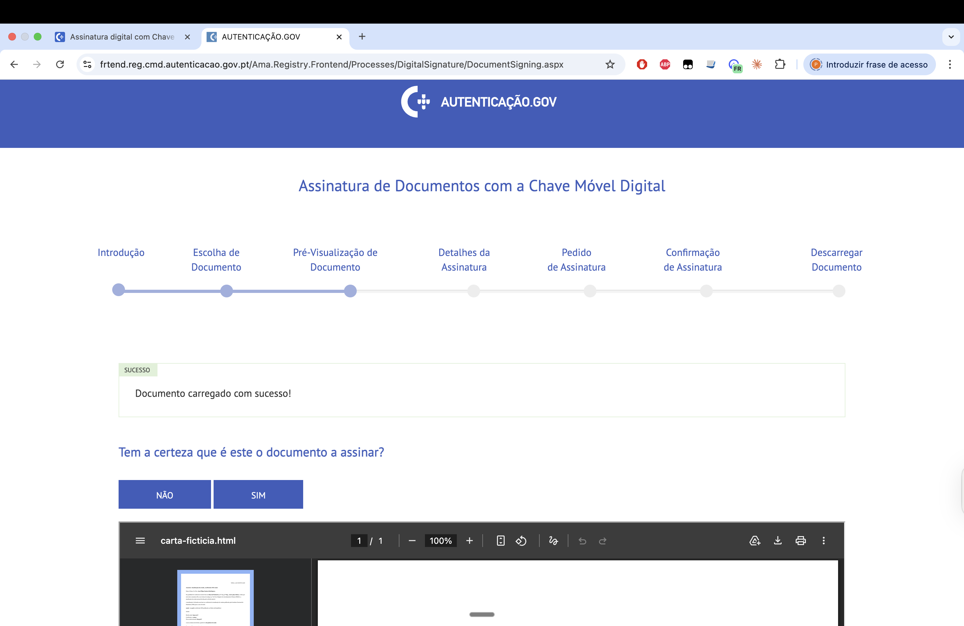The height and width of the screenshot is (626, 964).
Task: Open the PDF viewer more options menu
Action: point(823,541)
